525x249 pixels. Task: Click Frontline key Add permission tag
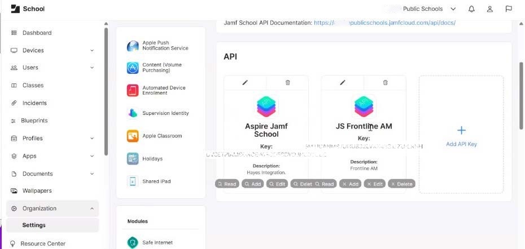[350, 184]
